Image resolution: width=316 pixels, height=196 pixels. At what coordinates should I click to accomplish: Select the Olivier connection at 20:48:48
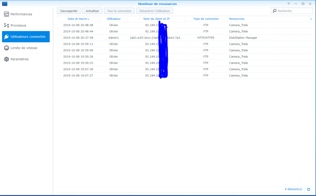(x=185, y=25)
